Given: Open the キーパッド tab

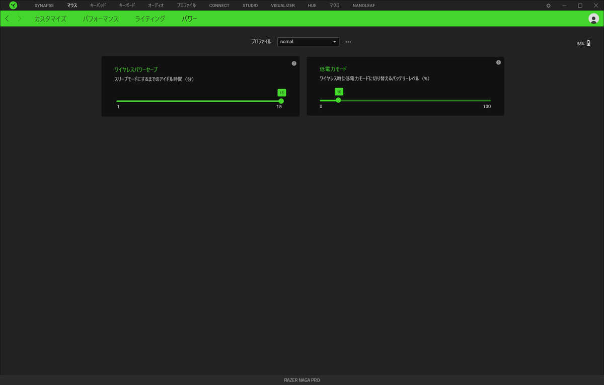Looking at the screenshot, I should pos(98,6).
